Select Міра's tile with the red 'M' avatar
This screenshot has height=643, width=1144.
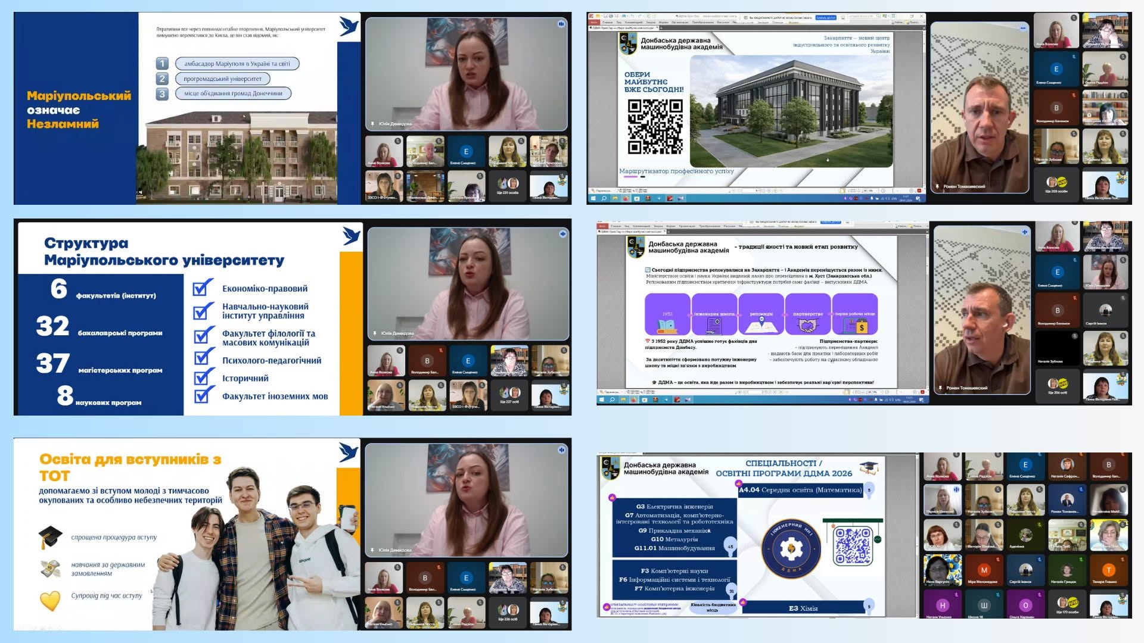(984, 570)
